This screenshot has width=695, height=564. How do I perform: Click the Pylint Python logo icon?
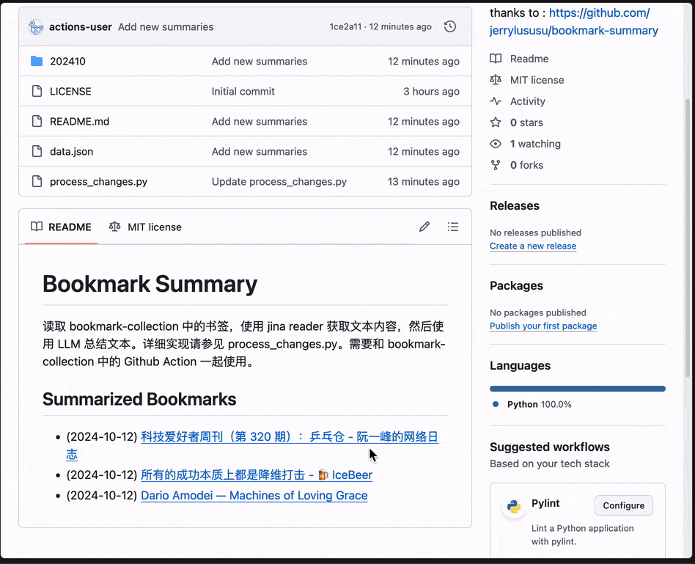(515, 508)
